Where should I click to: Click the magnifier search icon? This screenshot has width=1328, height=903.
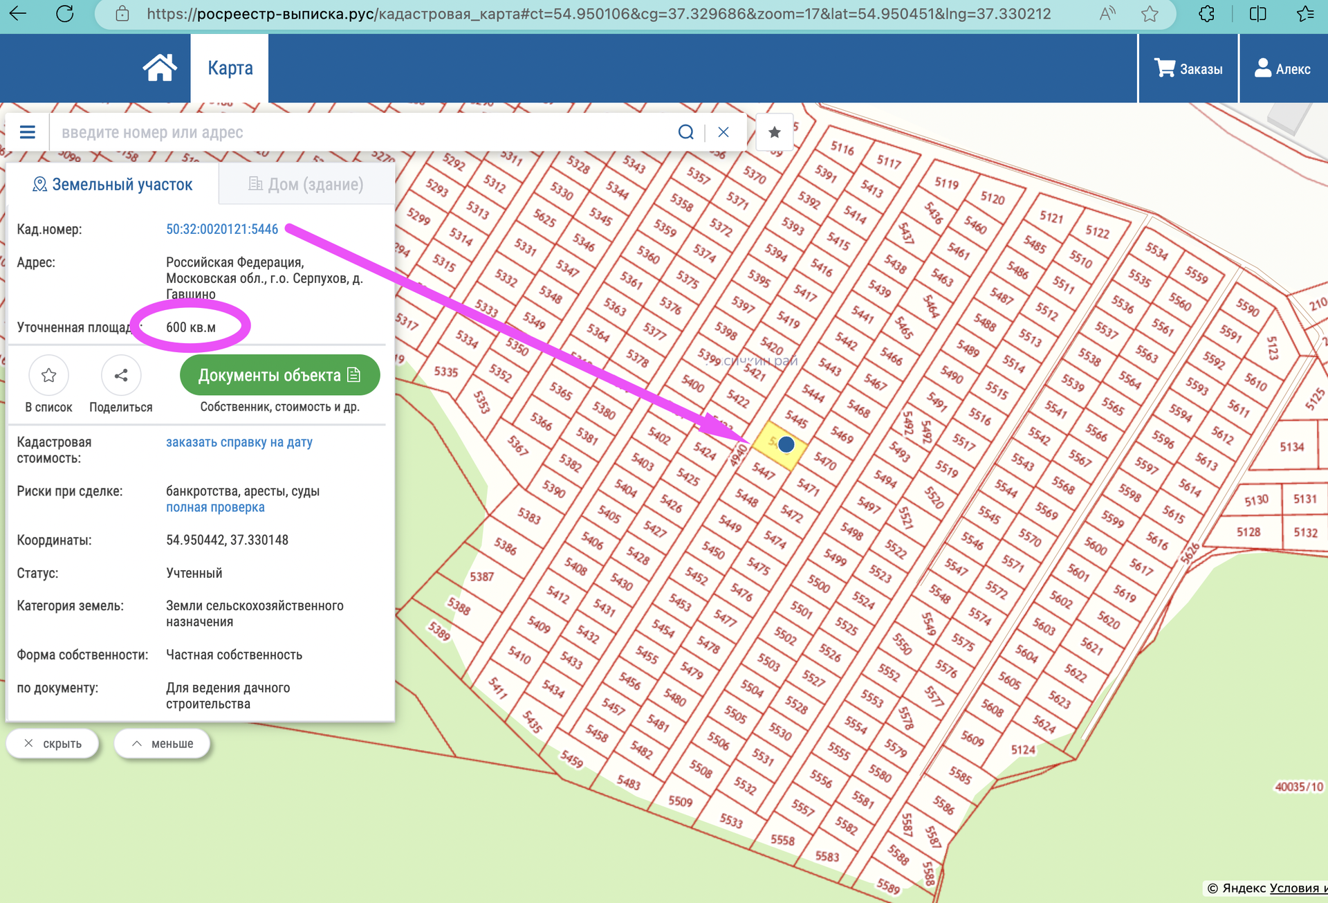click(685, 132)
